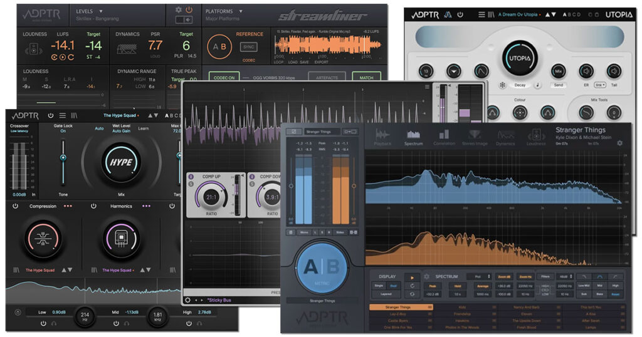Viewport: 642px width, 337px height.
Task: Switch to the Playback tab in Metric AB
Action: [x=382, y=138]
